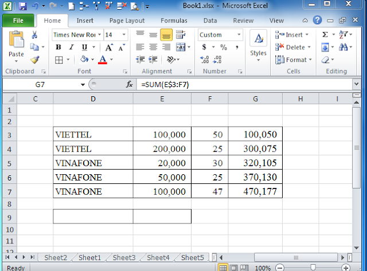Click the Zoom In plus button
The height and width of the screenshot is (271, 367).
(346, 268)
